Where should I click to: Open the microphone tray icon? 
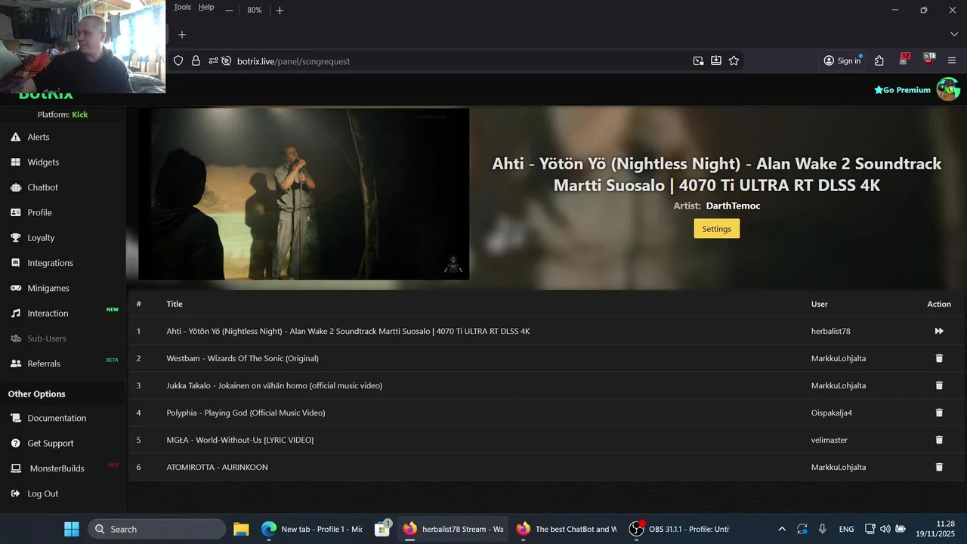coord(823,529)
